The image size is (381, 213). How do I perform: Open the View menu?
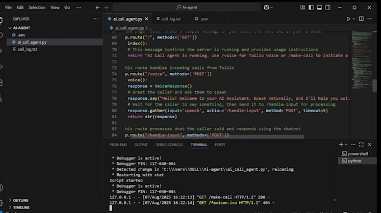(55, 7)
